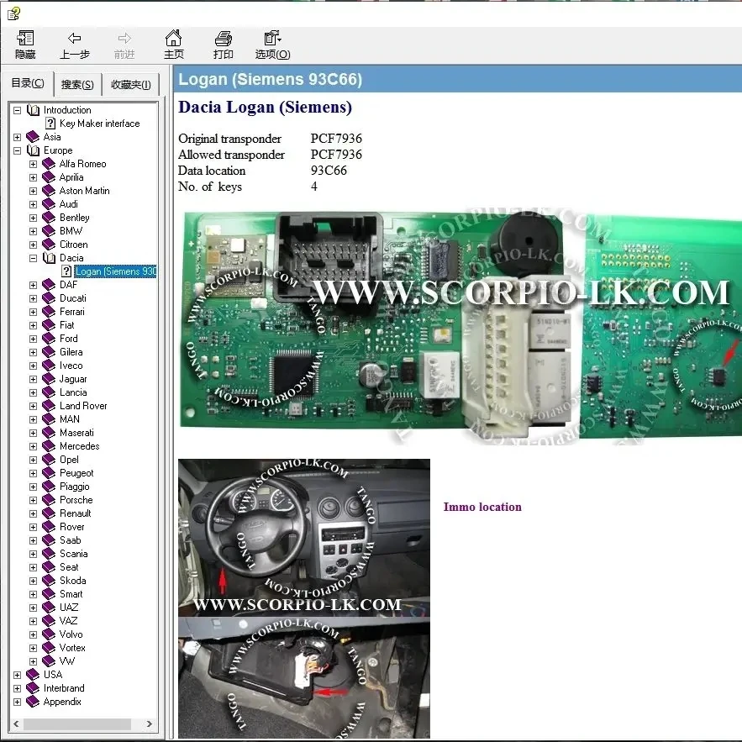
Task: Select the Citroen tree entry
Action: pyautogui.click(x=73, y=245)
